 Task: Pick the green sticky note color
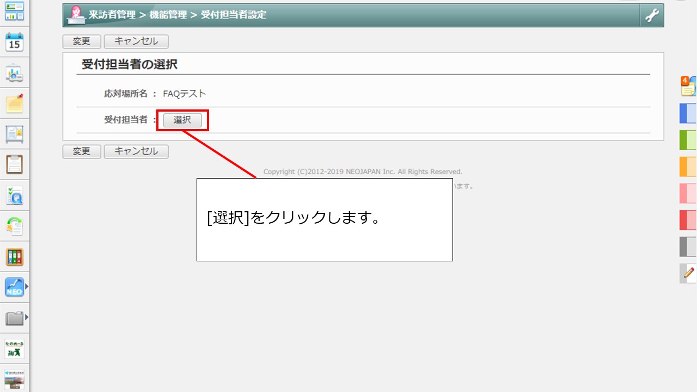coord(688,140)
